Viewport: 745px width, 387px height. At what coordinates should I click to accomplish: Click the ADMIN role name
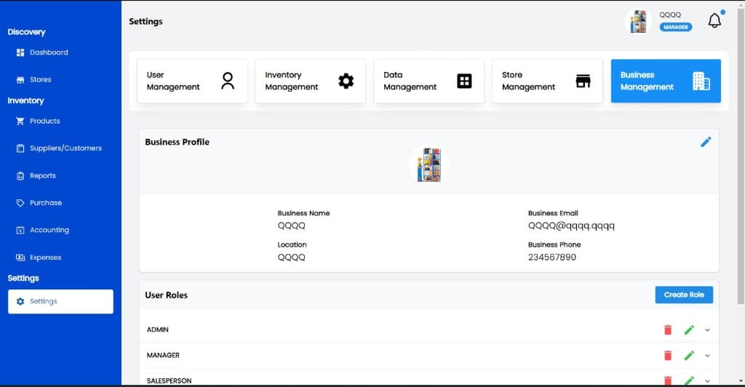[x=158, y=330]
